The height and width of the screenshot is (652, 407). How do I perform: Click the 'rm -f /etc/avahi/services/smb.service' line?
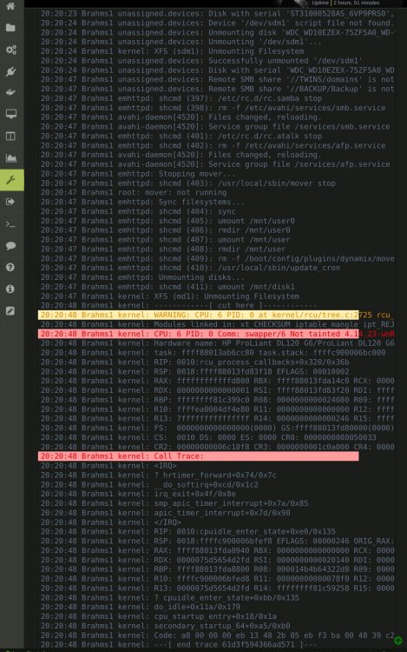[213, 108]
